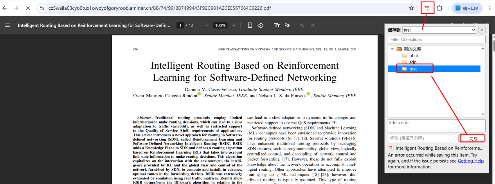Click the Abstract paragraph heading
This screenshot has height=184, width=495.
[144, 118]
